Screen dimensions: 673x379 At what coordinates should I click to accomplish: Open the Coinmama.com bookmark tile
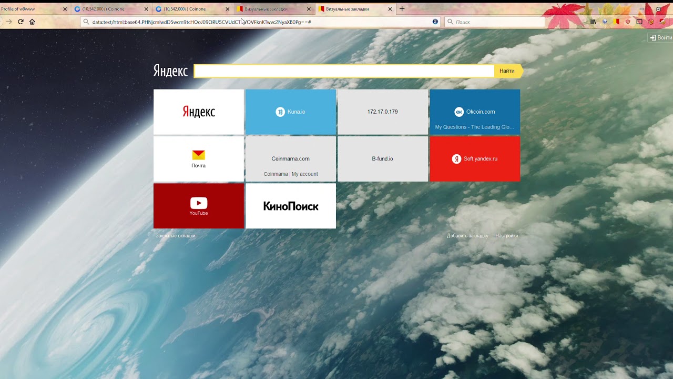pyautogui.click(x=291, y=159)
